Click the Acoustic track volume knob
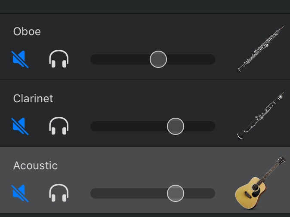 pyautogui.click(x=176, y=193)
